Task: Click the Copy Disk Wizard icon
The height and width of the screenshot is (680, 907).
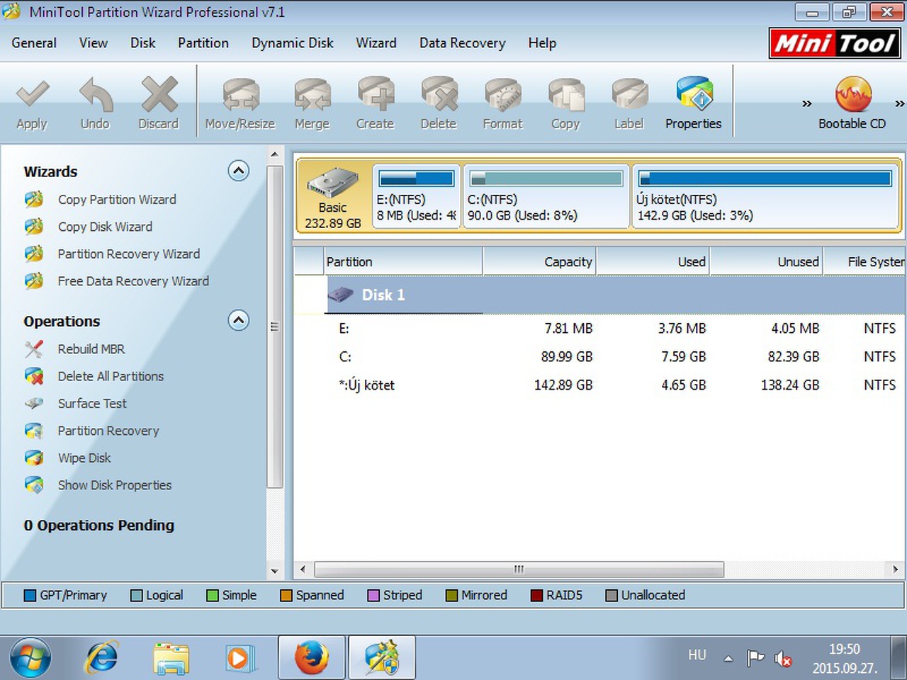Action: point(34,227)
